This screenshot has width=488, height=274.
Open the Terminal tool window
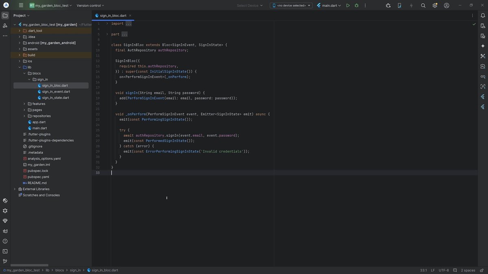coord(5,251)
